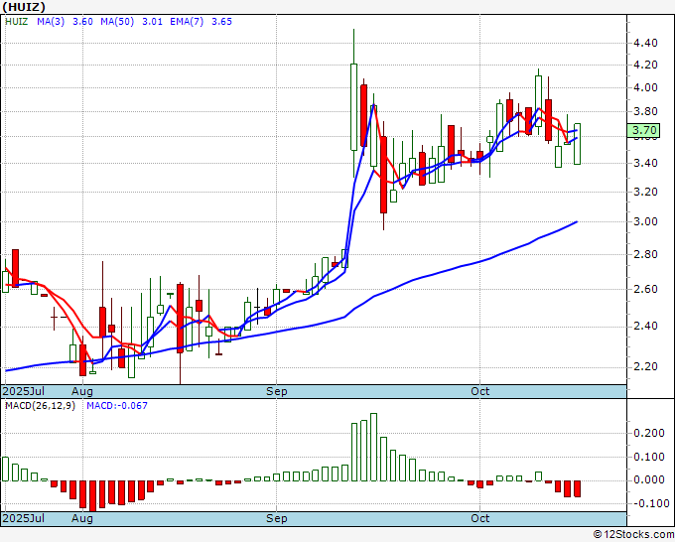The width and height of the screenshot is (675, 542).
Task: Click the 0.200 MACD axis label
Action: tap(649, 434)
